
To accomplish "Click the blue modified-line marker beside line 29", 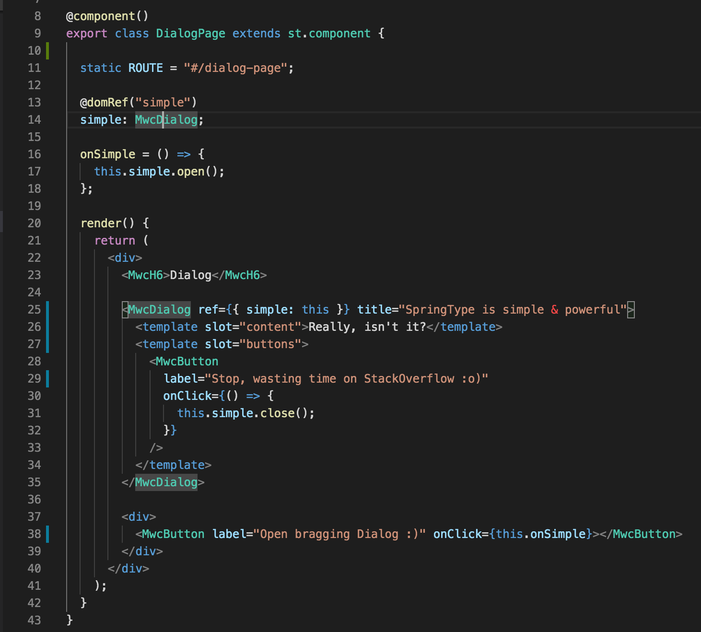I will pos(47,379).
